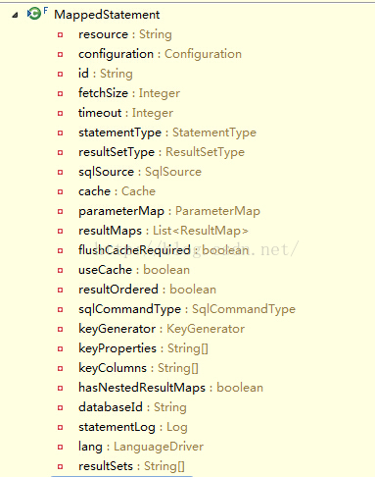This screenshot has height=477, width=375.
Task: Select the 'keyProperties : String[]' field
Action: pos(143,348)
